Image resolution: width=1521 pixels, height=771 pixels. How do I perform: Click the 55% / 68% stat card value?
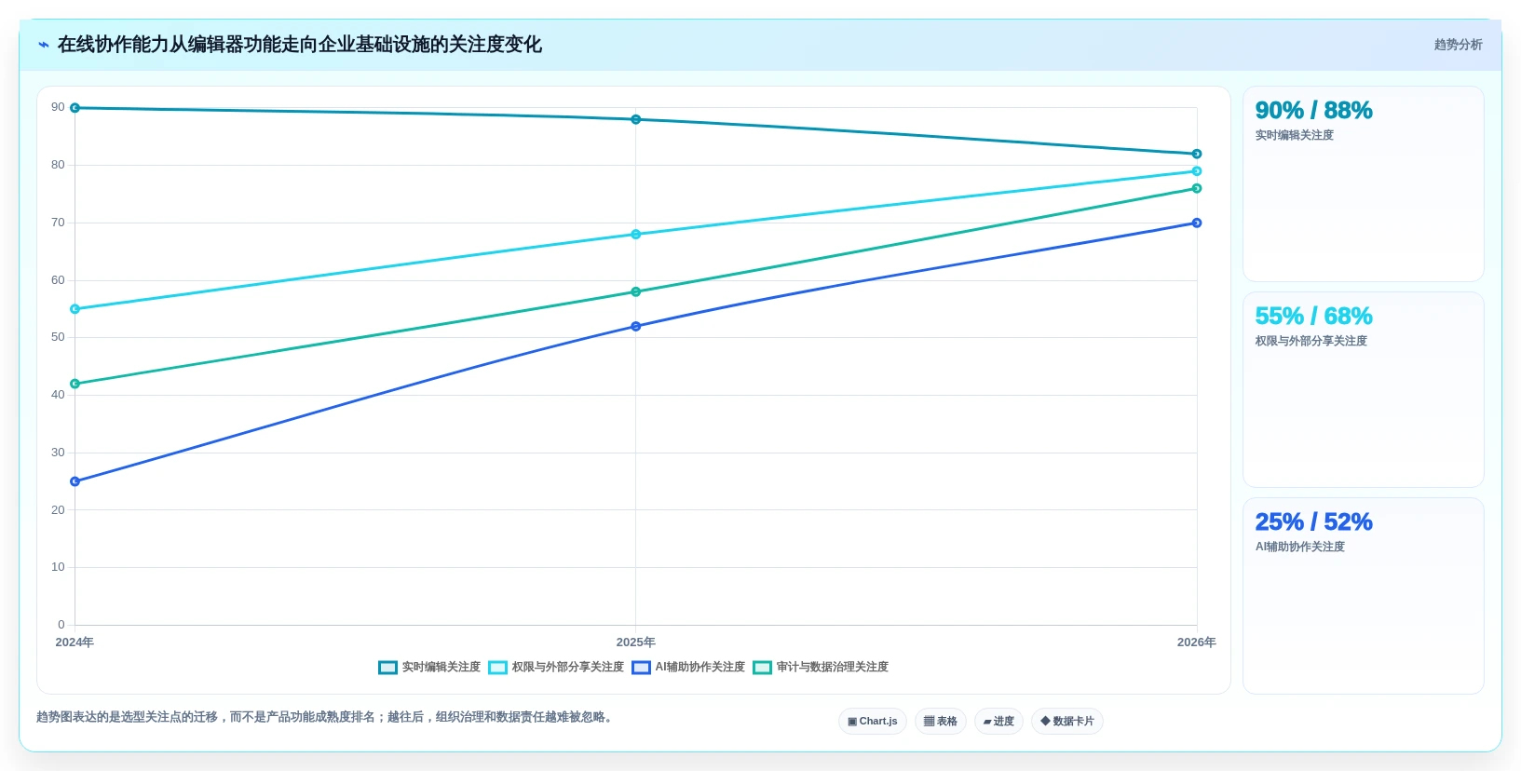[1313, 317]
